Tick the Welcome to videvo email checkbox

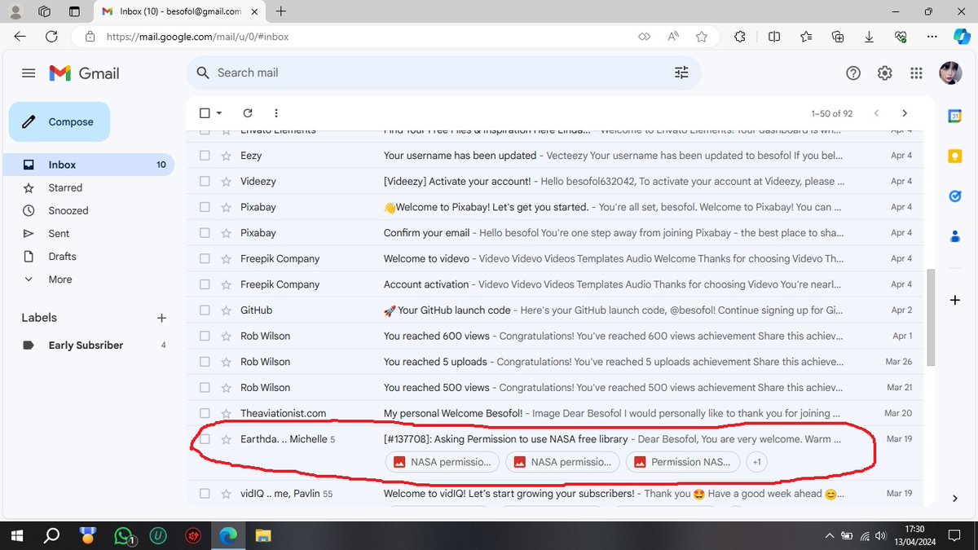pos(205,258)
